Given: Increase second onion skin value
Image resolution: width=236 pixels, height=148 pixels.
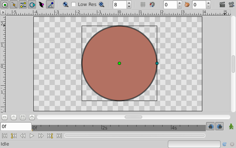Looking at the screenshot, I should pyautogui.click(x=208, y=3).
